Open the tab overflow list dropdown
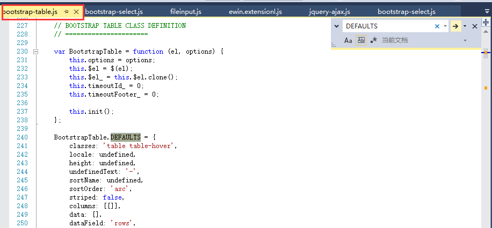This screenshot has width=492, height=228. [487, 12]
